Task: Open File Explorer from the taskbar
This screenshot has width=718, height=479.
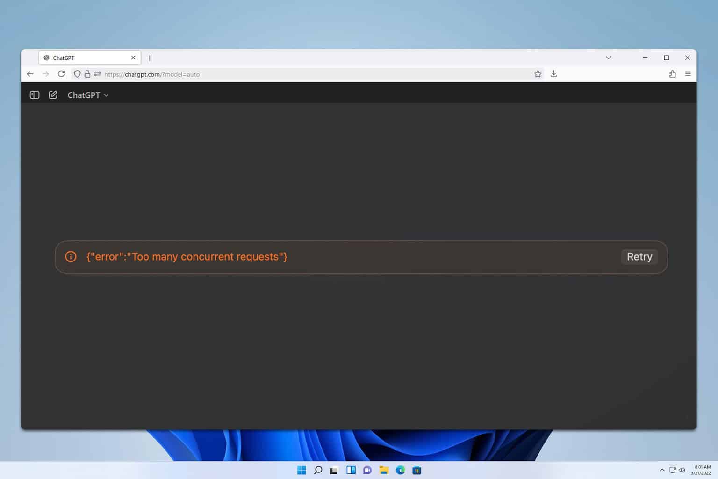Action: point(384,470)
